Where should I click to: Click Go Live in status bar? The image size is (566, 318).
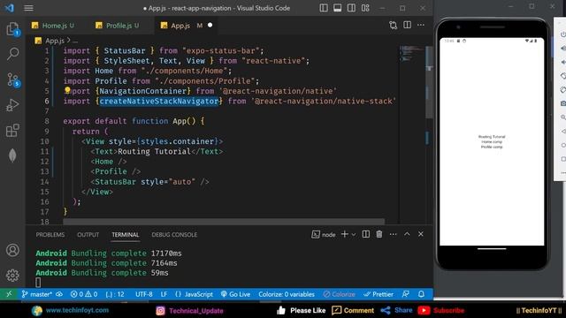pyautogui.click(x=235, y=294)
